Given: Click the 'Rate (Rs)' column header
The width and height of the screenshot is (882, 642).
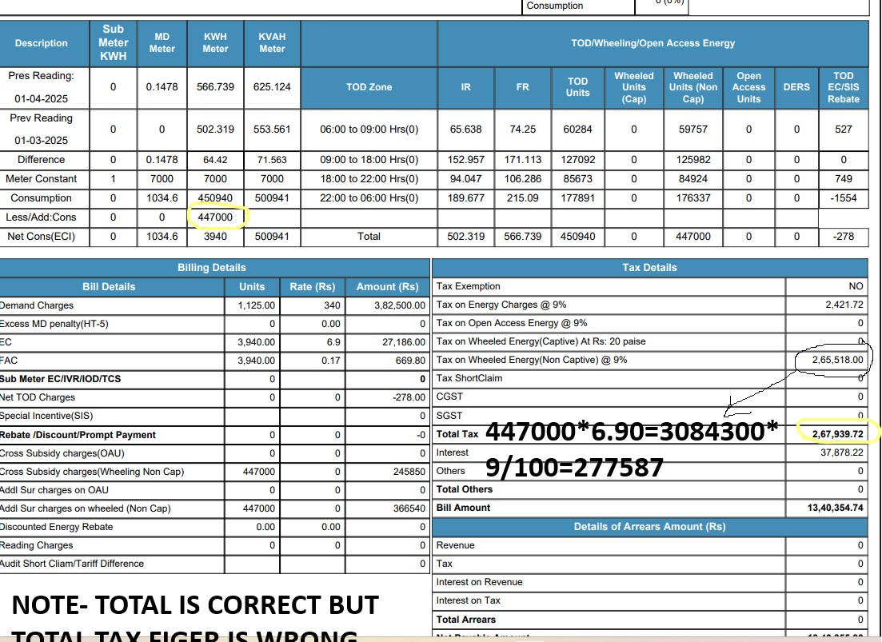Looking at the screenshot, I should pos(312,287).
